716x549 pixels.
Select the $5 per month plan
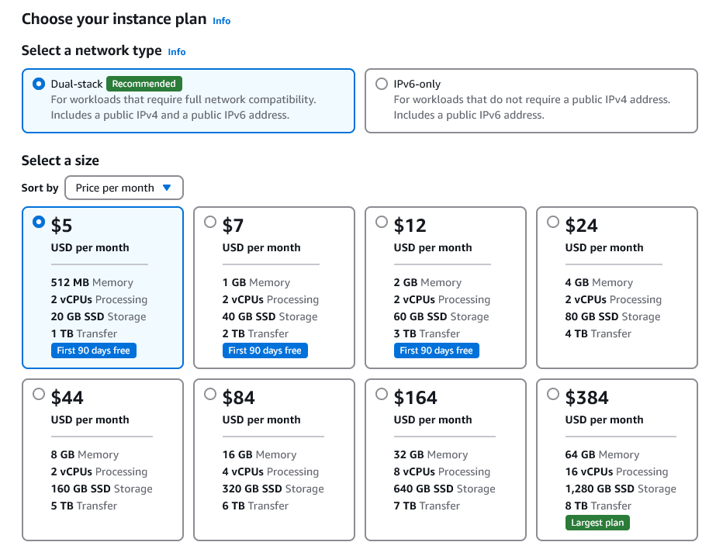[39, 223]
